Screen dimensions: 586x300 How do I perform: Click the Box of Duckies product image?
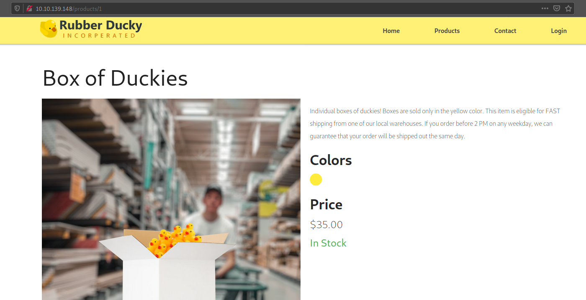[x=171, y=199]
